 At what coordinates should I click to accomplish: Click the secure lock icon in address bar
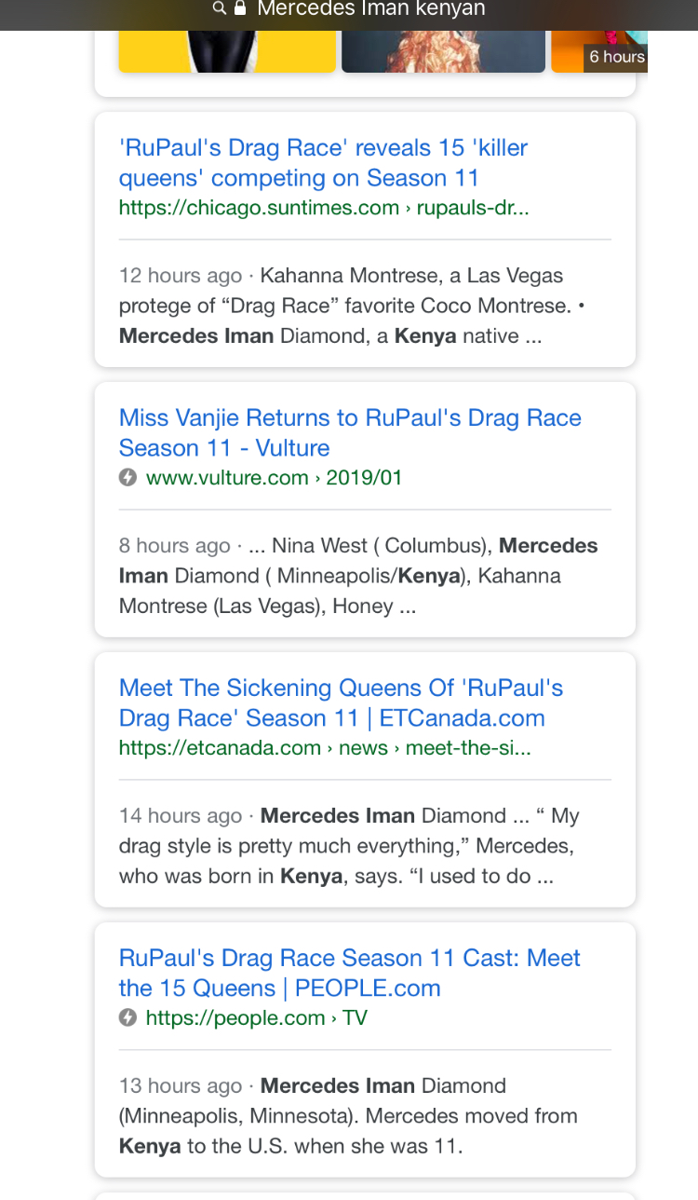point(240,8)
